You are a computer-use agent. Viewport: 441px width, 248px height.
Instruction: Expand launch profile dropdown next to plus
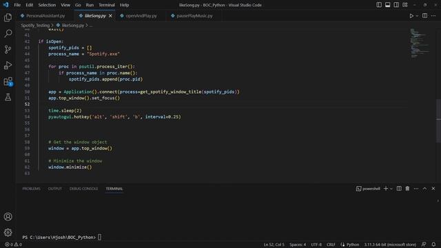click(391, 189)
